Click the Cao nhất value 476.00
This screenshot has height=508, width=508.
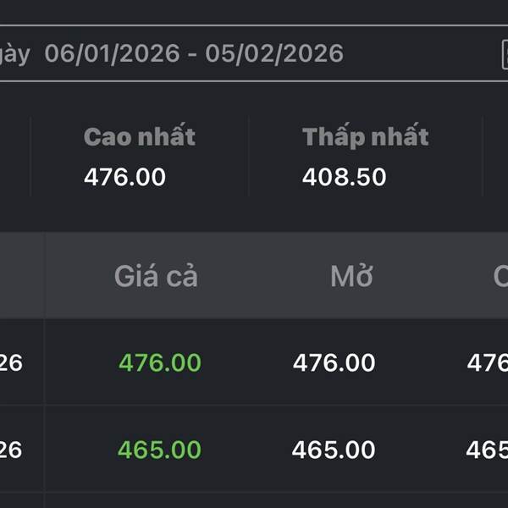click(124, 177)
